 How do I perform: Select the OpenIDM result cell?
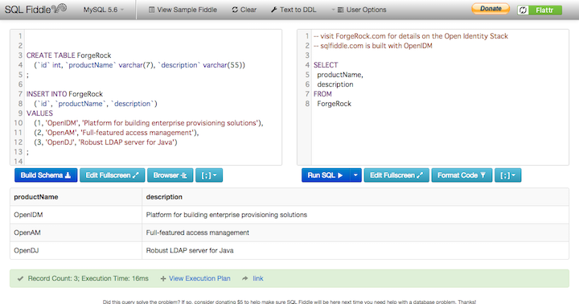pyautogui.click(x=76, y=215)
